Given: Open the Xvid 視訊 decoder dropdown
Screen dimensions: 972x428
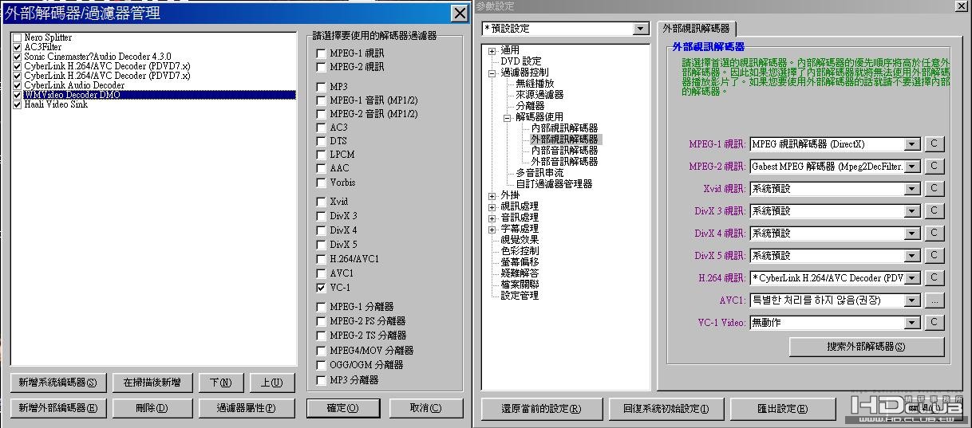Looking at the screenshot, I should (913, 189).
